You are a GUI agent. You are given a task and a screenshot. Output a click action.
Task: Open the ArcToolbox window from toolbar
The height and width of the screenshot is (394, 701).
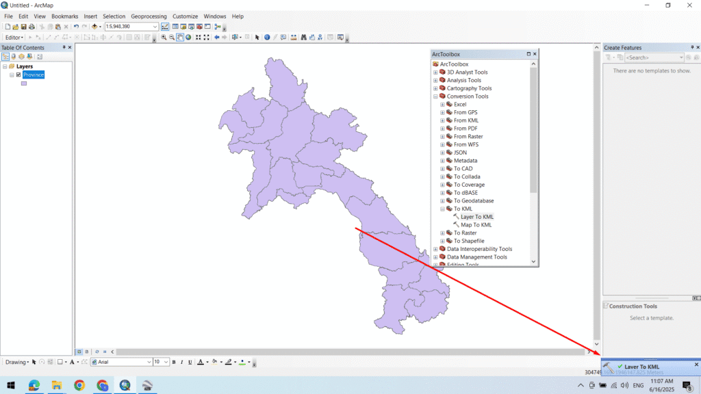[x=199, y=27]
